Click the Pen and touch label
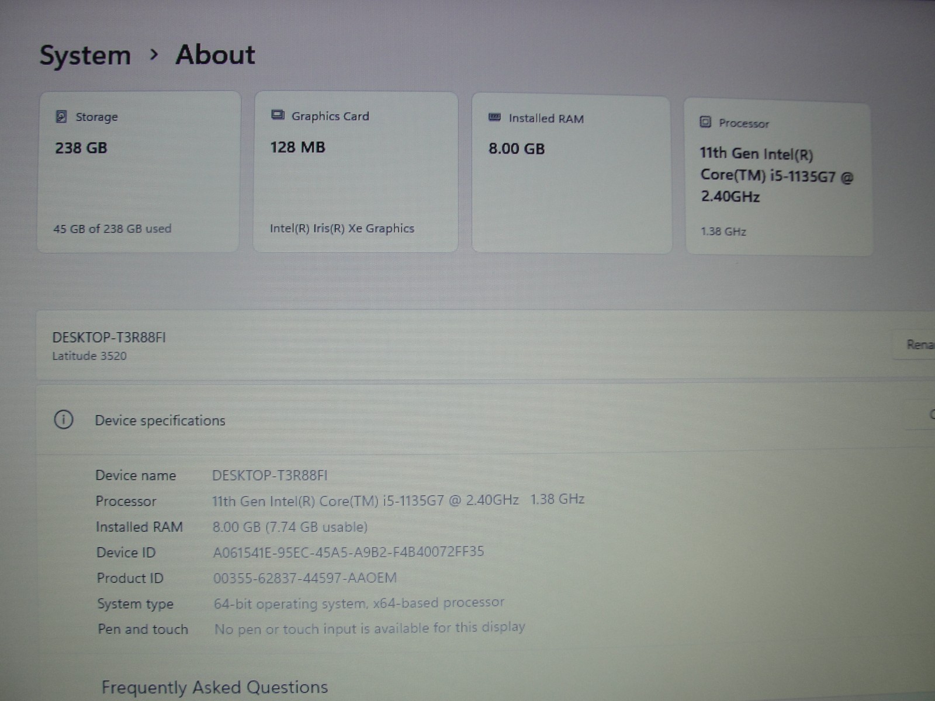 tap(143, 629)
